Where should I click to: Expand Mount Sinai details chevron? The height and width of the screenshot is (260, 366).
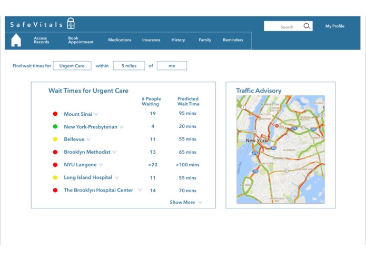96,114
